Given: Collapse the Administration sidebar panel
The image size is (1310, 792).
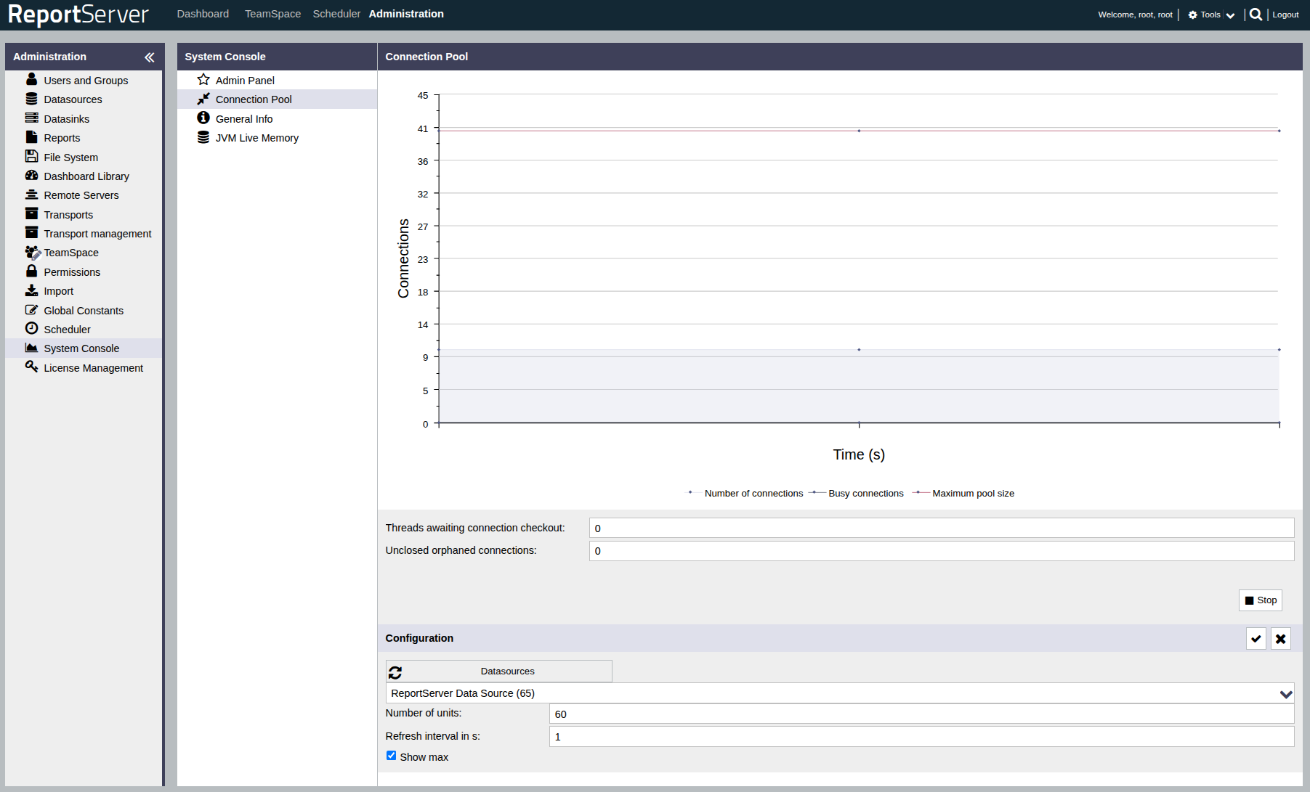Looking at the screenshot, I should tap(150, 57).
